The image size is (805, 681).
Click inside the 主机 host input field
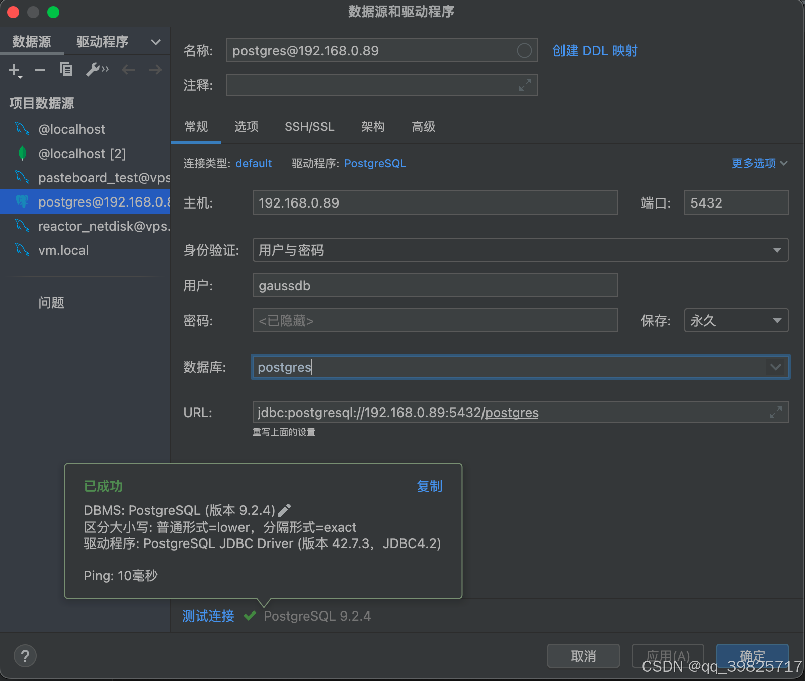(x=435, y=202)
